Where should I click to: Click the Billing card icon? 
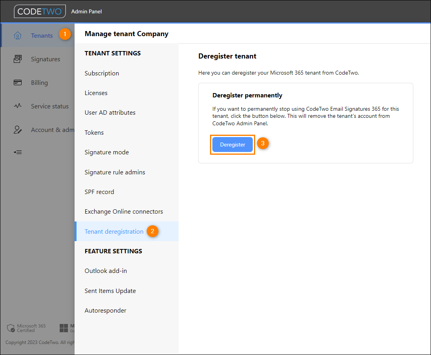[18, 82]
